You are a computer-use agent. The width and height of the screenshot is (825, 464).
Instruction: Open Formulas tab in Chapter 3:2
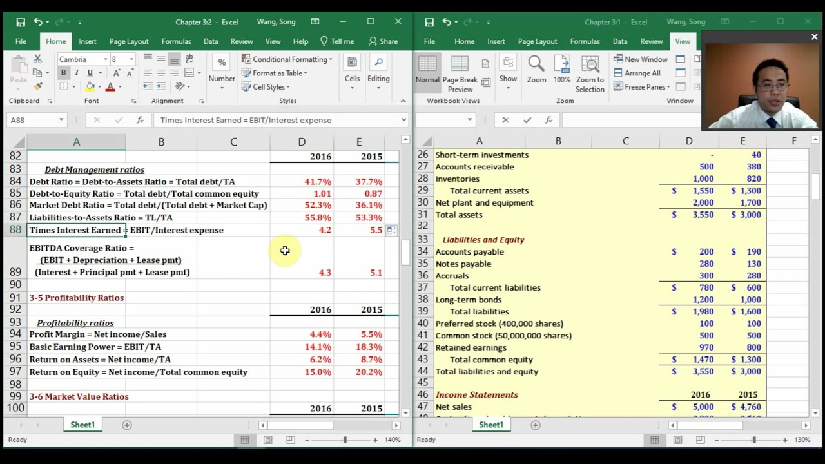click(x=176, y=41)
